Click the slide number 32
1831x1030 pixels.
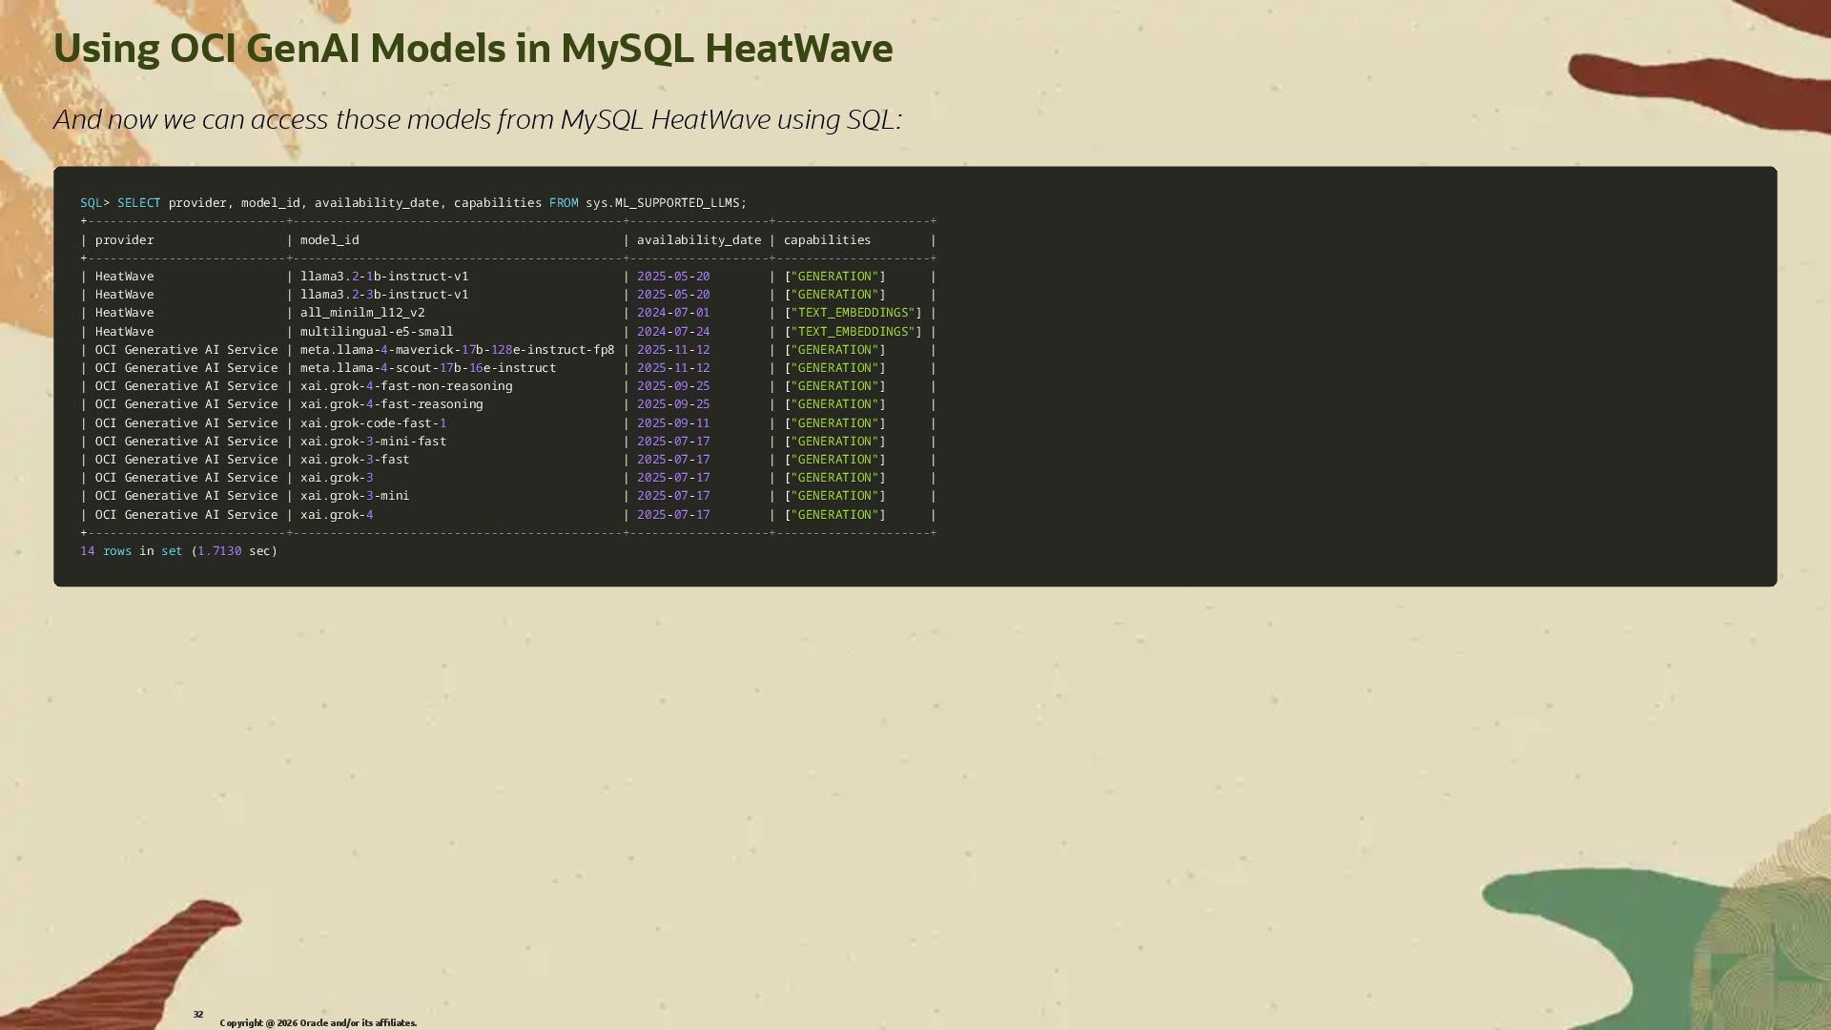197,1015
